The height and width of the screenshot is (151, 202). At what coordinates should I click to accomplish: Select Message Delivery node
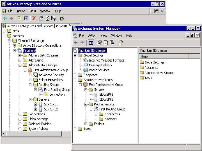[x=100, y=65]
